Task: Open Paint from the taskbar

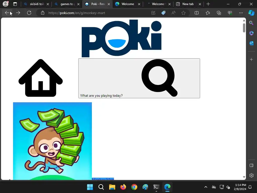Action: pos(145,187)
